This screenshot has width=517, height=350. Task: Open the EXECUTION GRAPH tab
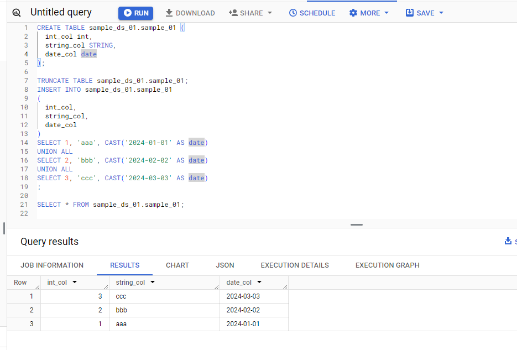click(x=388, y=265)
